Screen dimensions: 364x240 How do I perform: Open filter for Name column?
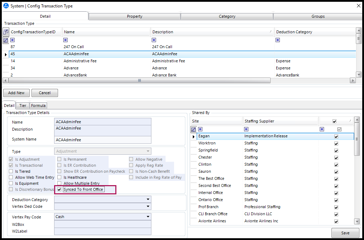tap(66, 40)
